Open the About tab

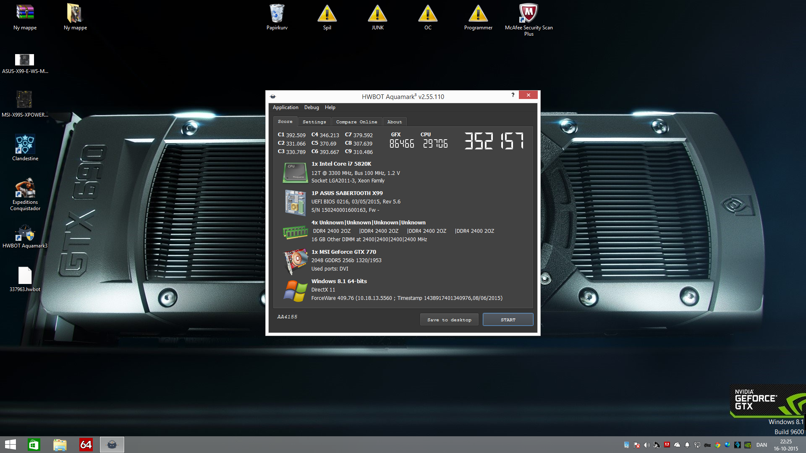394,122
